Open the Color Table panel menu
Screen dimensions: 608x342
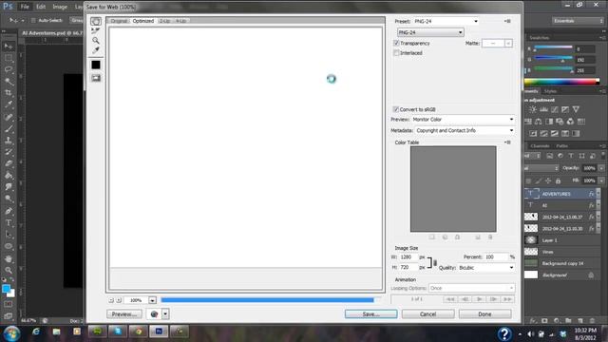click(507, 142)
